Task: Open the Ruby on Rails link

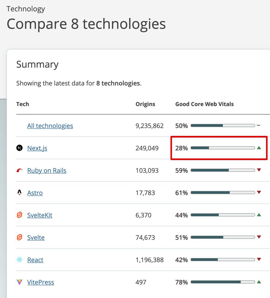Action: point(47,170)
